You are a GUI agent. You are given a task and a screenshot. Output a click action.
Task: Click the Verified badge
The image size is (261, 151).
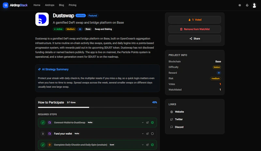click(81, 16)
